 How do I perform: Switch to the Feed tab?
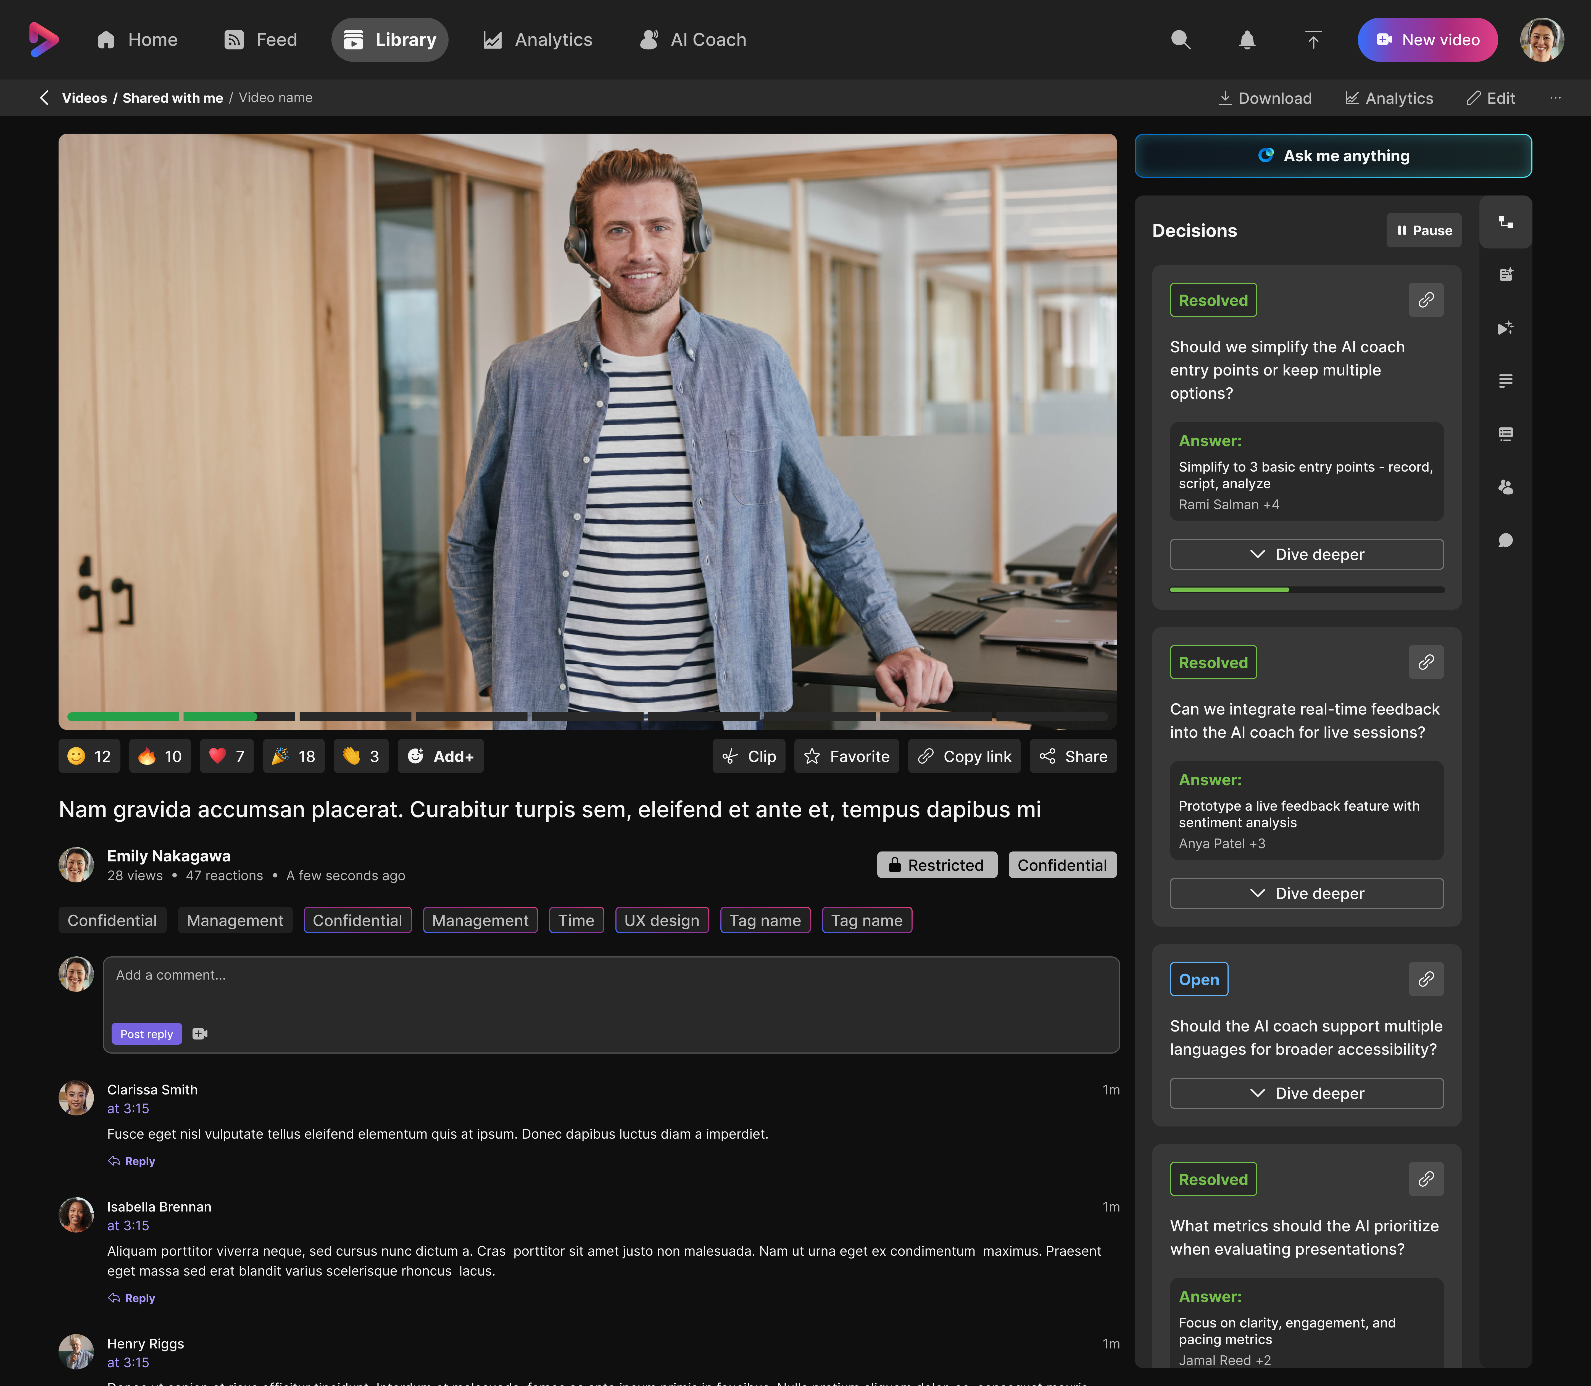tap(261, 39)
